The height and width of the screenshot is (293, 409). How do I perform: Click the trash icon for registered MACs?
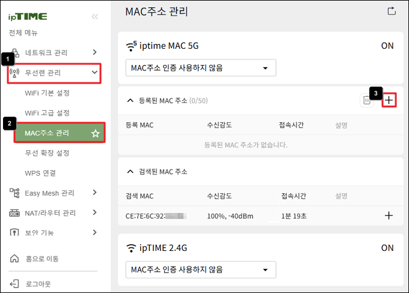(366, 100)
